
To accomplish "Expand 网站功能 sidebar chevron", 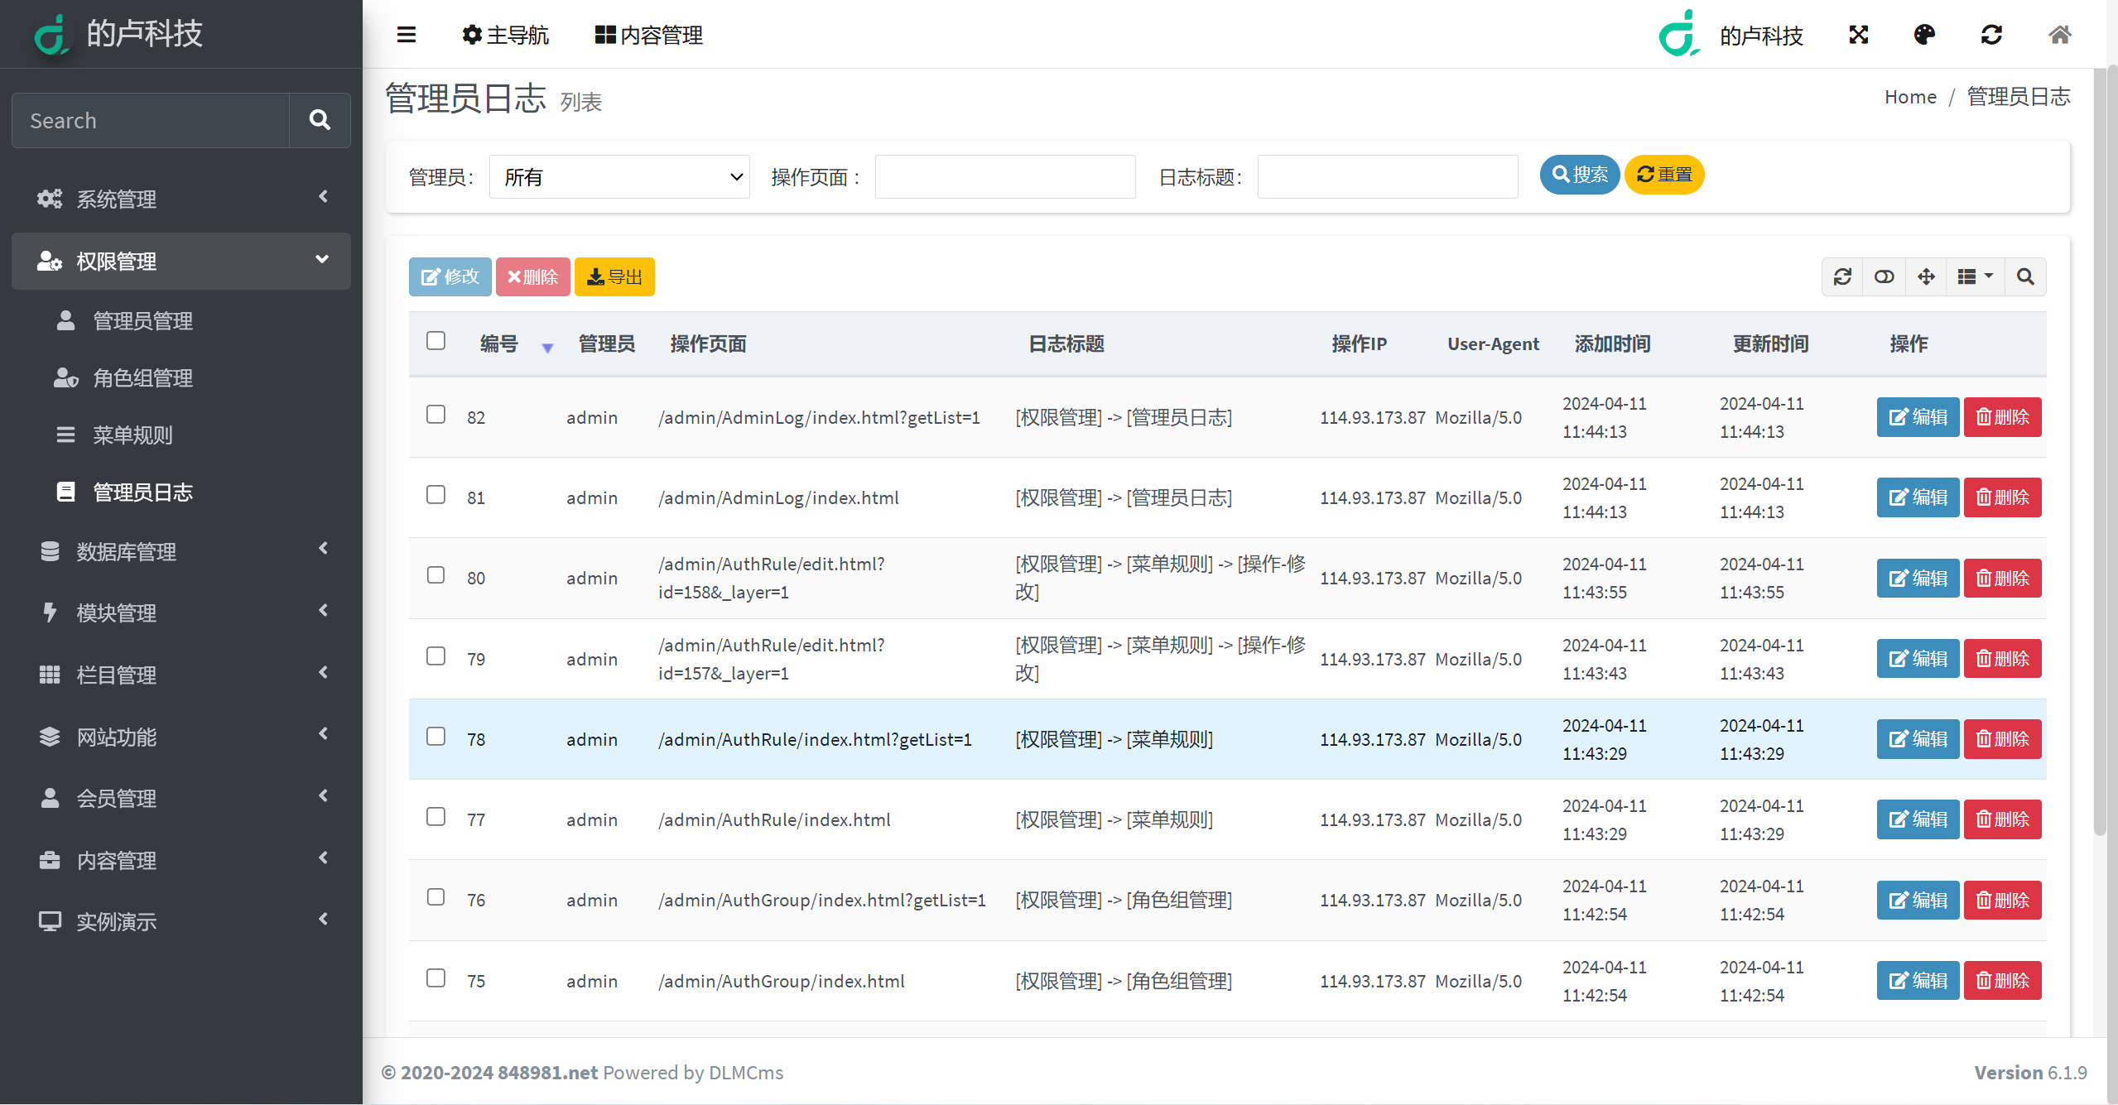I will tap(324, 733).
